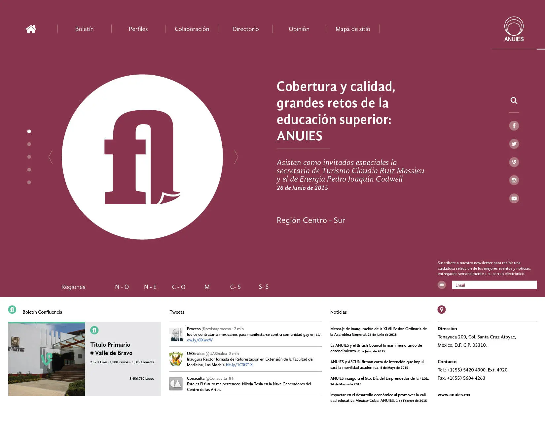
Task: Click the Boletín Confluencia heading
Action: coord(42,312)
